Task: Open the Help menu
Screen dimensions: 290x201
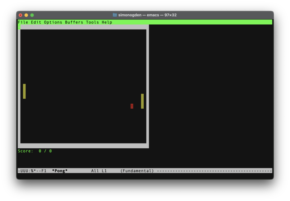Action: 107,22
